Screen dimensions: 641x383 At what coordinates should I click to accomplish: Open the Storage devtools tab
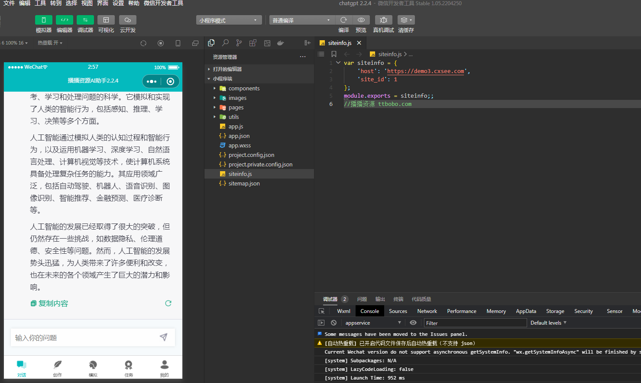(555, 311)
